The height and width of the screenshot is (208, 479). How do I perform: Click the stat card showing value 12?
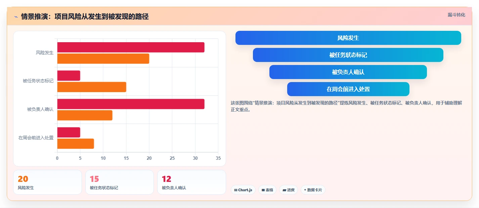tap(191, 182)
